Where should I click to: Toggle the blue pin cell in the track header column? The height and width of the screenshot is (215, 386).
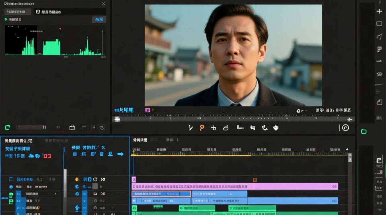click(85, 201)
